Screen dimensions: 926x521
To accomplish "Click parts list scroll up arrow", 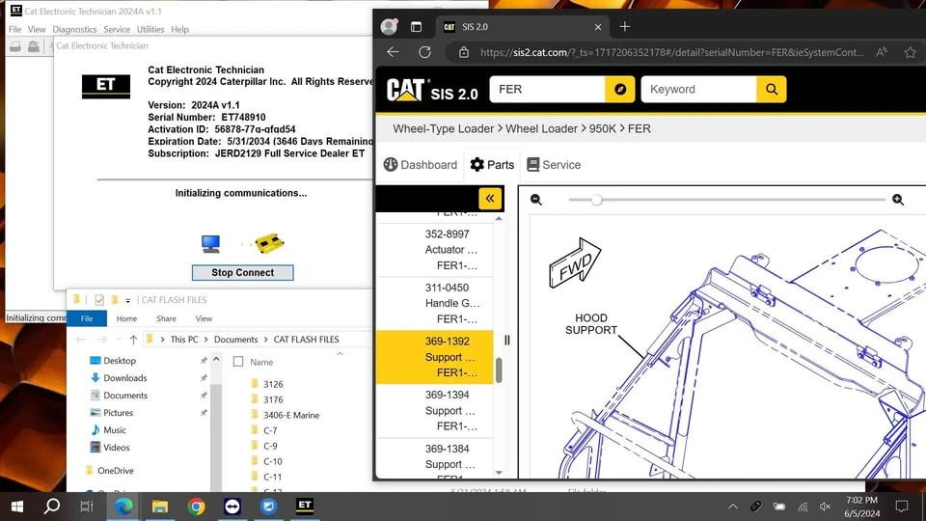I will 499,219.
